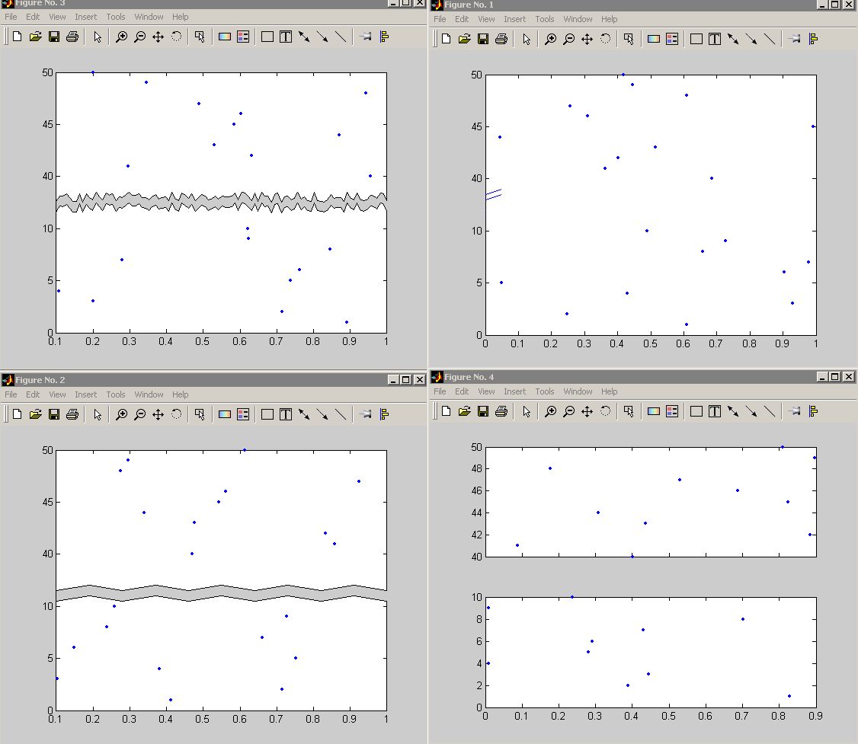Viewport: 858px width, 744px height.
Task: Enable Rotate 3D tool in Figure No. 2
Action: 176,414
